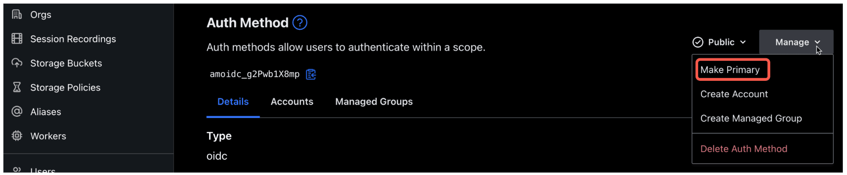Select Delete Auth Method option
This screenshot has height=175, width=847.
point(744,149)
